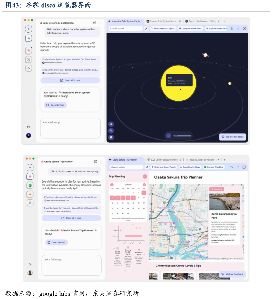This screenshot has width=272, height=299.
Task: Open the shopping cart icon in left sidebar
Action: point(29,59)
